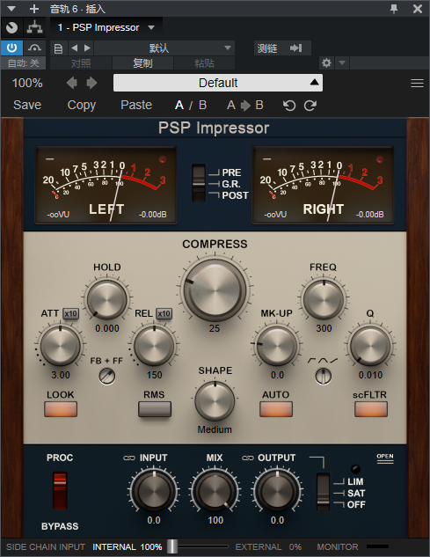Pin the plugin window

tap(394, 9)
